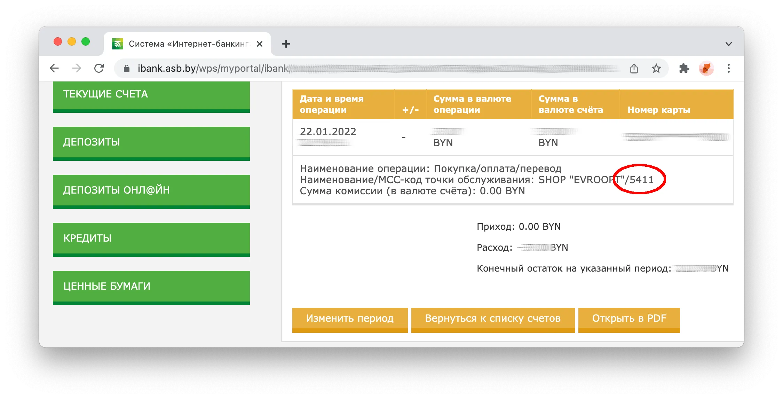Open the Extensions puzzle icon
Image resolution: width=783 pixels, height=399 pixels.
(x=684, y=68)
